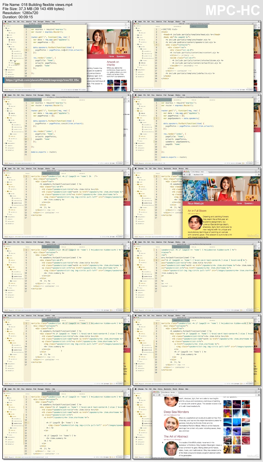Click Art in Full Bloom heading link

[197, 211]
